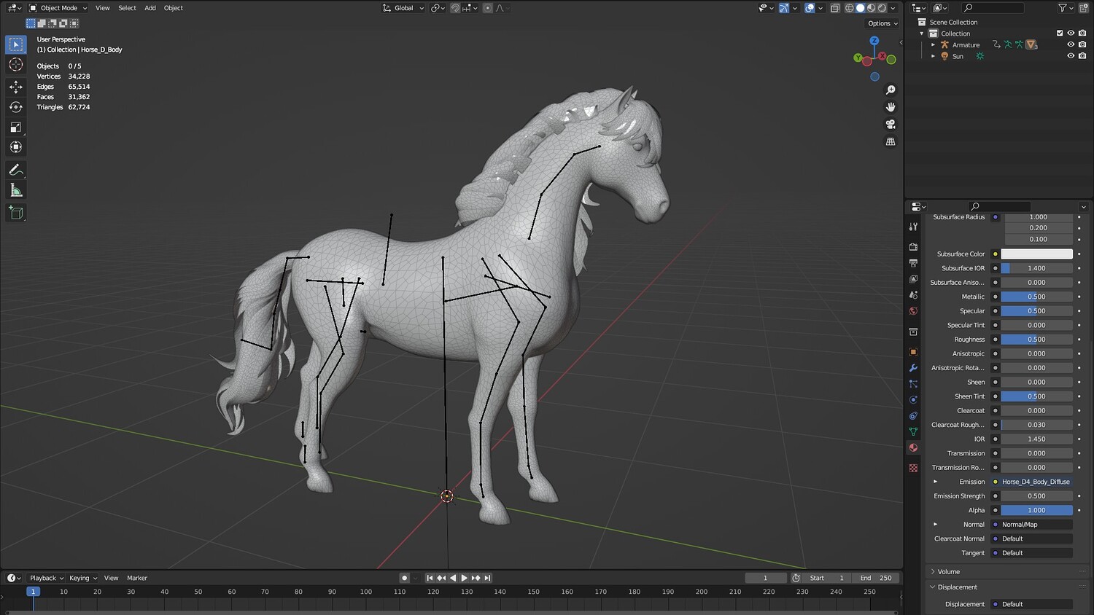Open the Object Data properties tab
The width and height of the screenshot is (1094, 615).
[x=913, y=432]
